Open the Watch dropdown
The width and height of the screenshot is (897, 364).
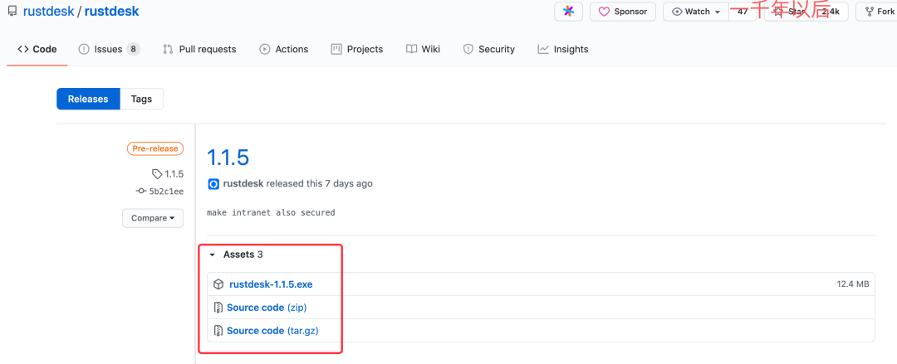click(x=696, y=12)
